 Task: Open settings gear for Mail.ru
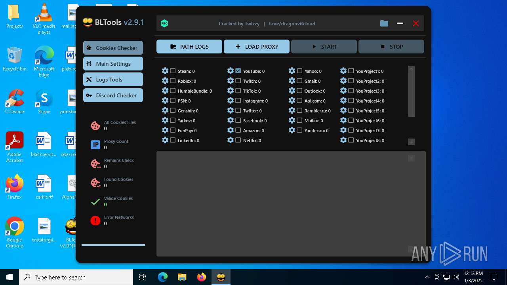coord(292,120)
